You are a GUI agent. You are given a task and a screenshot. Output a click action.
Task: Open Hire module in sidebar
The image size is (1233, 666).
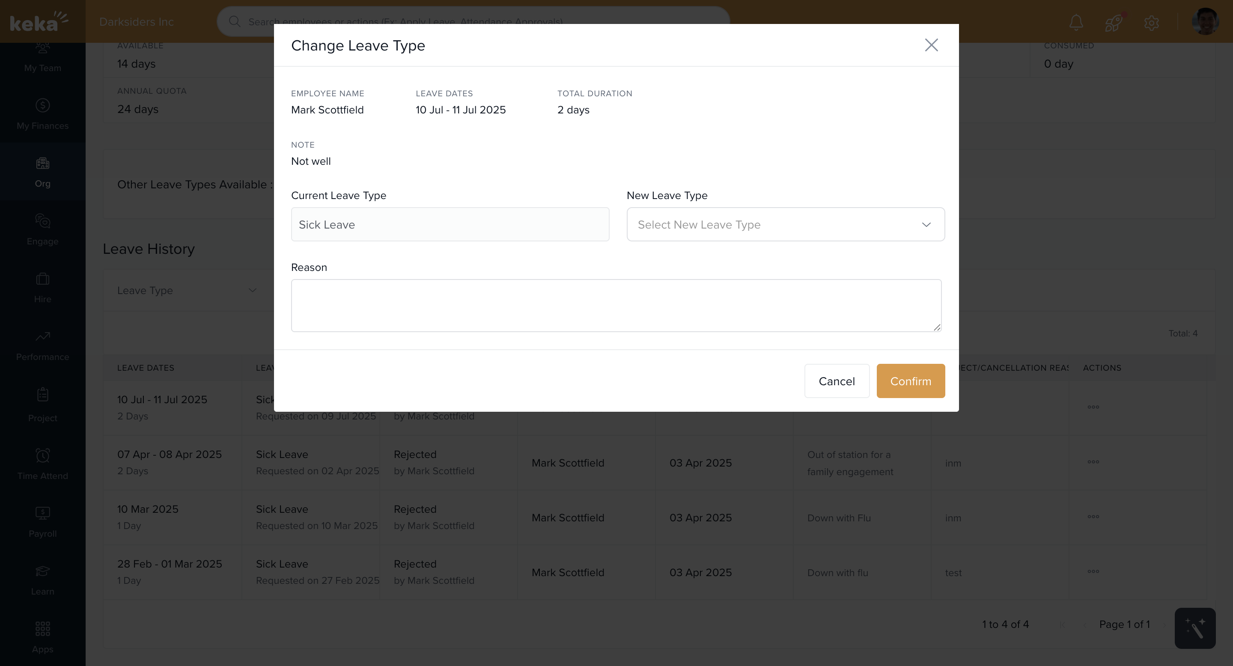point(43,288)
